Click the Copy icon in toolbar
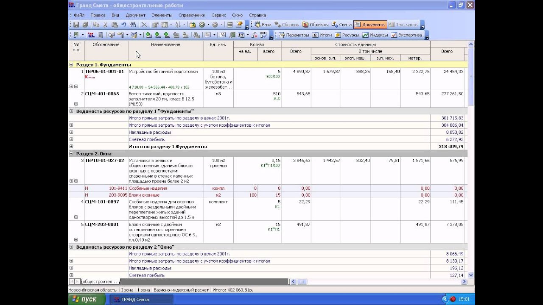This screenshot has width=543, height=305. point(96,25)
